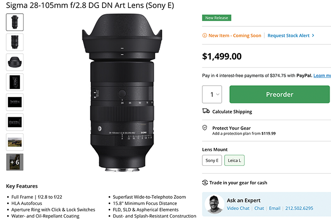This screenshot has width=331, height=219.
Task: Select the Leica L lens mount
Action: [x=235, y=161]
